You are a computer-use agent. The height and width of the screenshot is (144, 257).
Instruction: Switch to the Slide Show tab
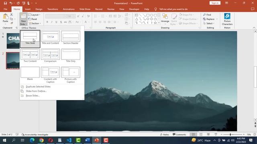[x=85, y=9]
